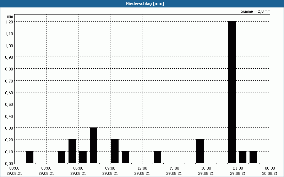Select the 0,10 mm bar after 04:00
Image resolution: width=284 pixels, height=177 pixels.
click(x=61, y=157)
